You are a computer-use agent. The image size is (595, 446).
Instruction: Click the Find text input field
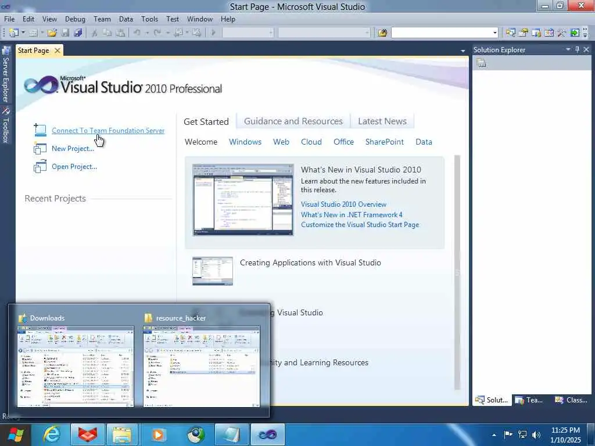pos(442,33)
